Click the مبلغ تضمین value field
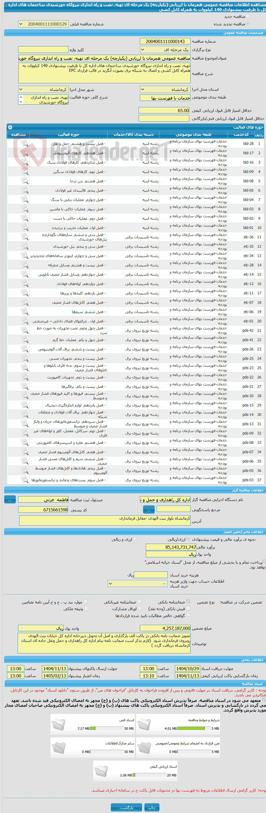 165,628
